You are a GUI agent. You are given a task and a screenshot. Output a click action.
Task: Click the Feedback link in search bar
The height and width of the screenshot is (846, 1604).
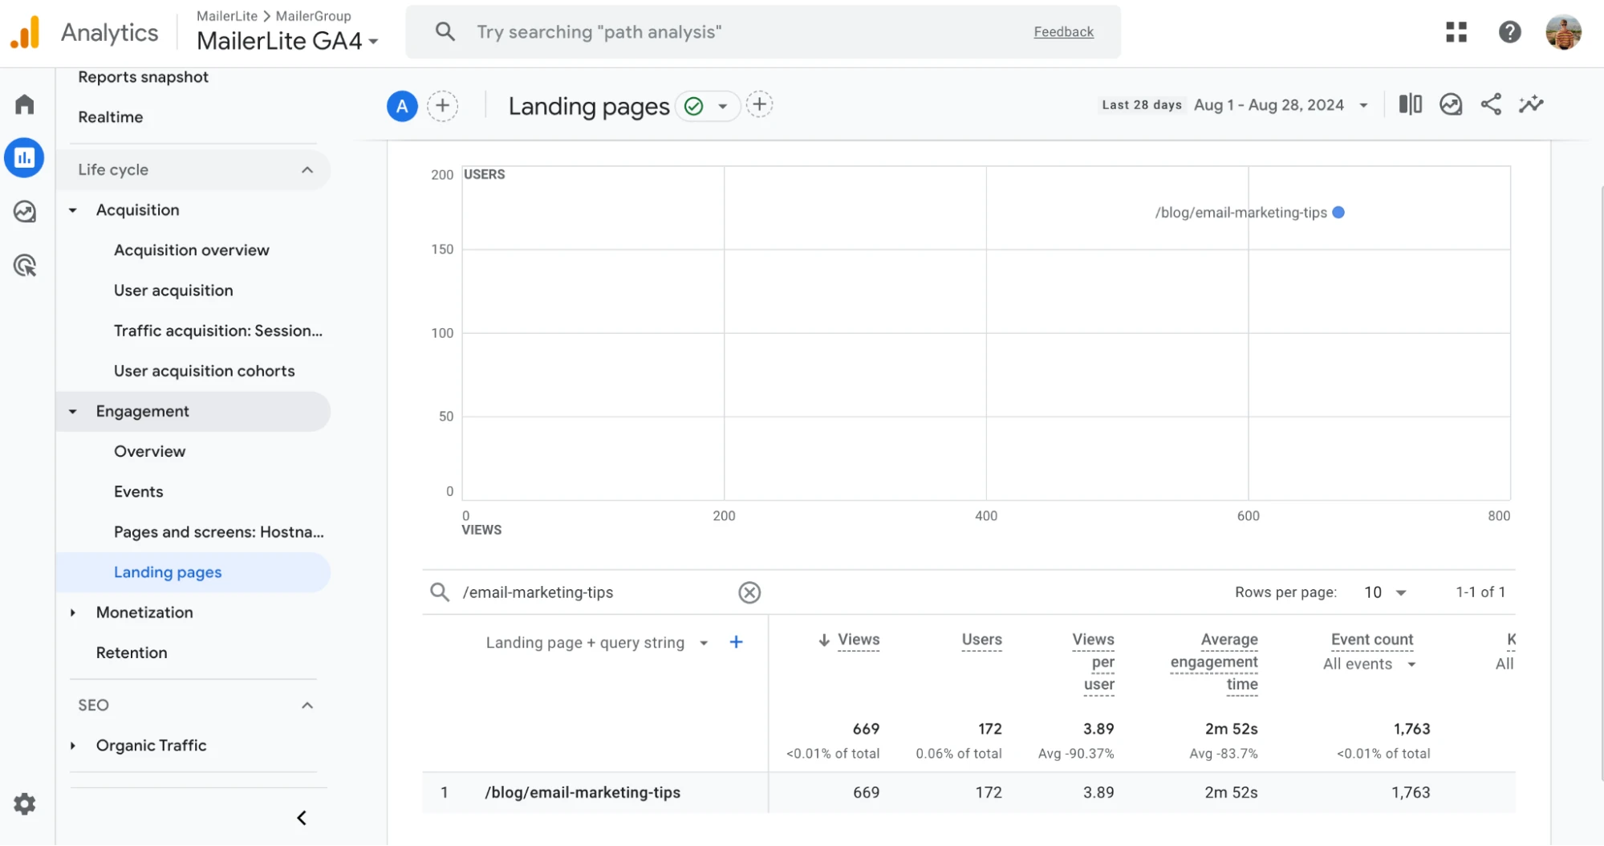[x=1063, y=32]
